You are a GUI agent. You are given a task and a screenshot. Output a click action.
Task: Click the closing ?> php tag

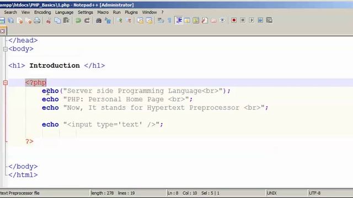[29, 141]
